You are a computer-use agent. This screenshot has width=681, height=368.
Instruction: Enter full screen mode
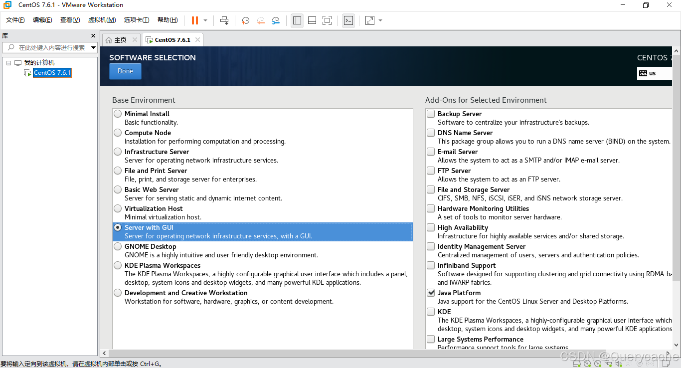[327, 20]
